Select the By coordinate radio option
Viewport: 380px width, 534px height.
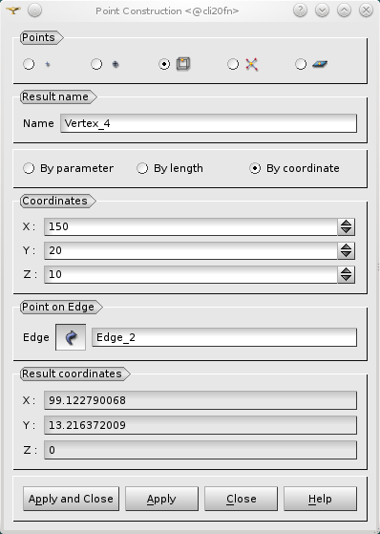point(294,168)
